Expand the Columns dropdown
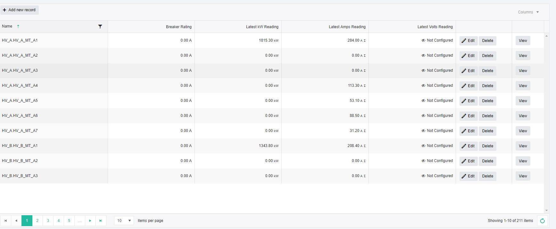This screenshot has width=556, height=229. tap(528, 12)
